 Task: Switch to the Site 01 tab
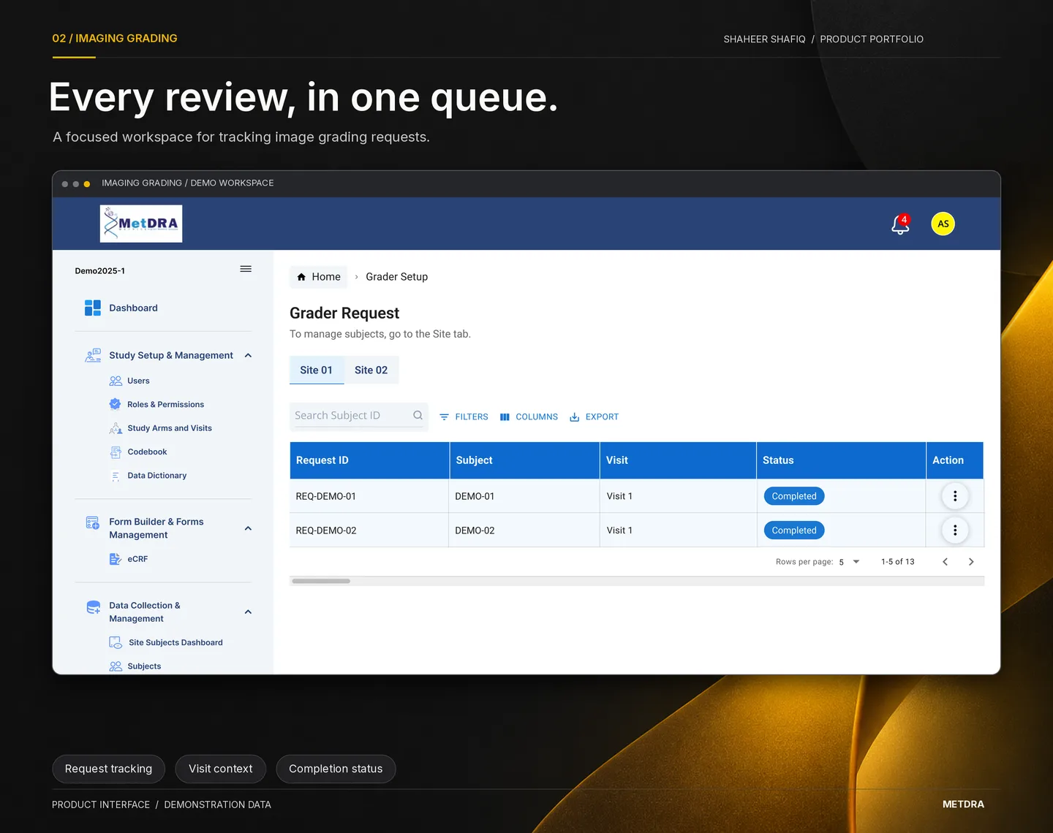(317, 370)
